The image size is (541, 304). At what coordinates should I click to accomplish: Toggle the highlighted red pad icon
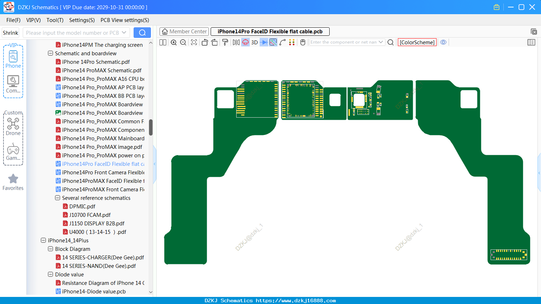pos(245,42)
